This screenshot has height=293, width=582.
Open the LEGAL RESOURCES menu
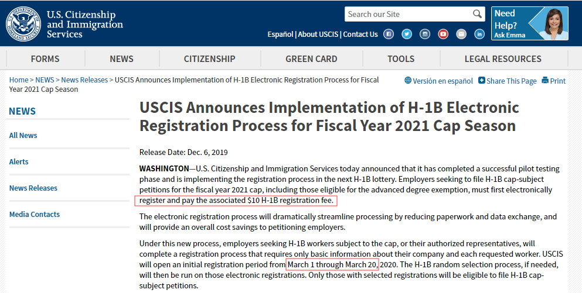tap(502, 58)
